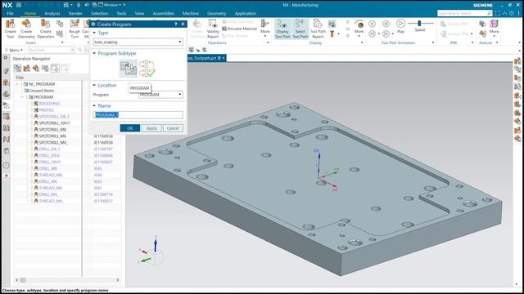The image size is (524, 294).
Task: Toggle Select Tool Path
Action: coord(300,29)
